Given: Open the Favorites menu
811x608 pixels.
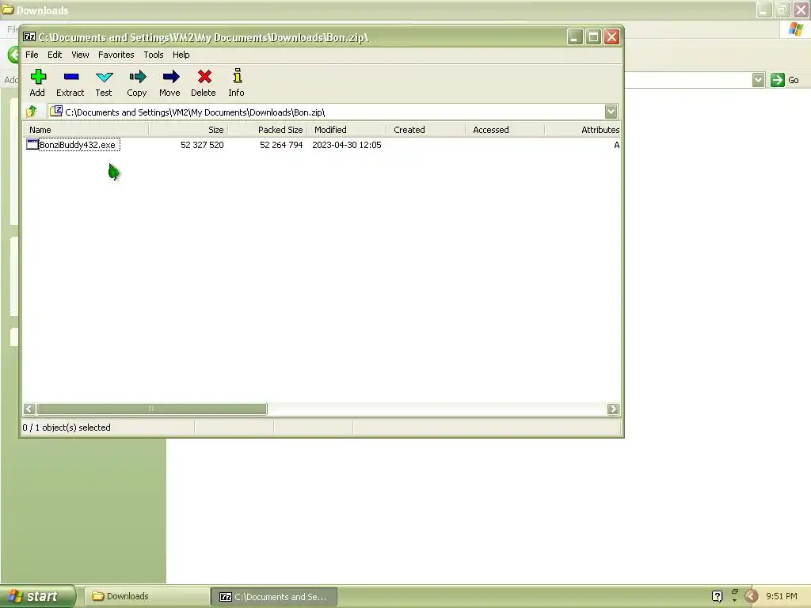Looking at the screenshot, I should tap(116, 55).
